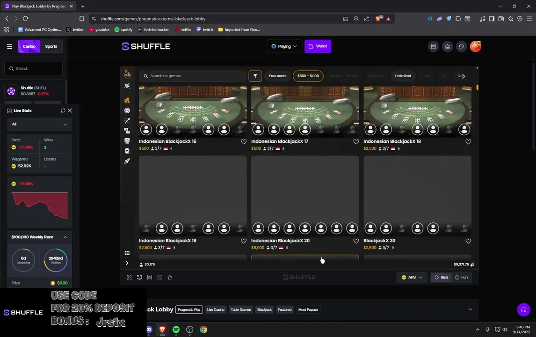Refresh the Live Stats panel
The width and height of the screenshot is (536, 337).
63,110
